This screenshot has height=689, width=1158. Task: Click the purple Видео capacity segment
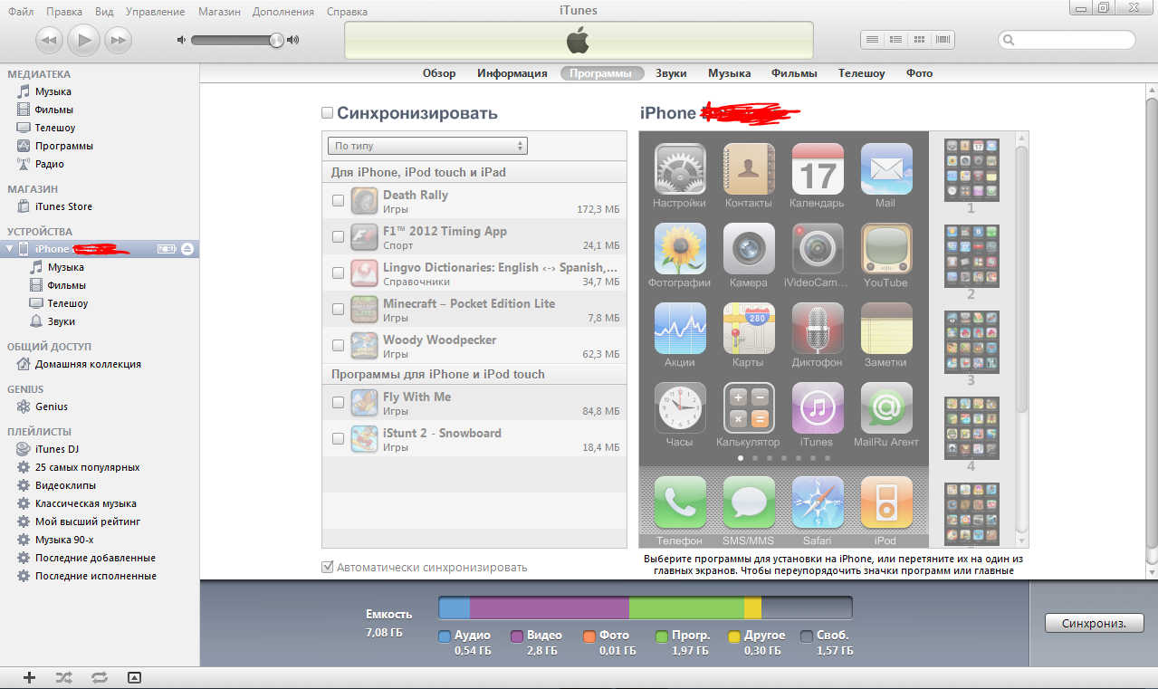(550, 608)
